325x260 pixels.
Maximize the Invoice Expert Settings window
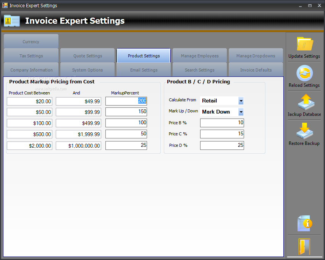(x=310, y=6)
